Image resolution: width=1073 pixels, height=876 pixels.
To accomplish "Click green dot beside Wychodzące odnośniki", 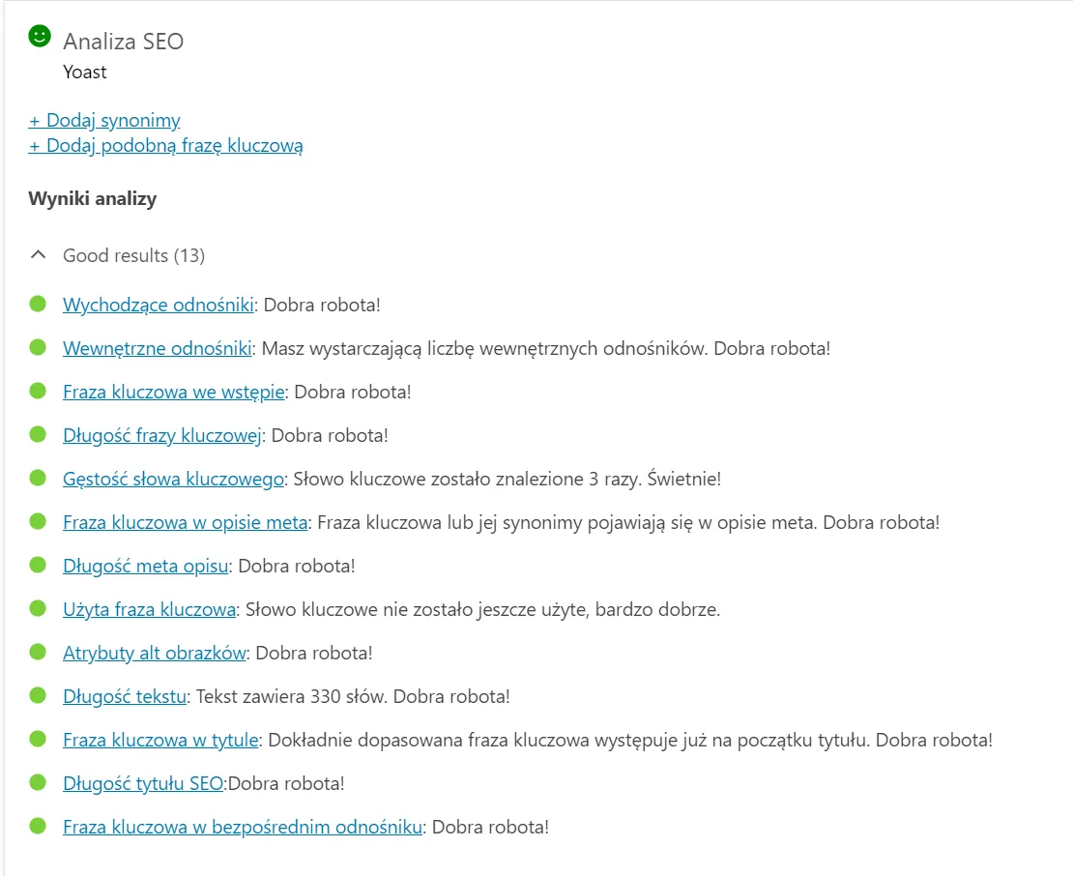I will pyautogui.click(x=39, y=304).
